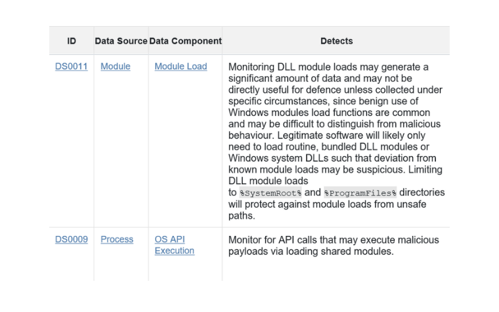
Task: Open the DS0009 ID link
Action: click(71, 239)
